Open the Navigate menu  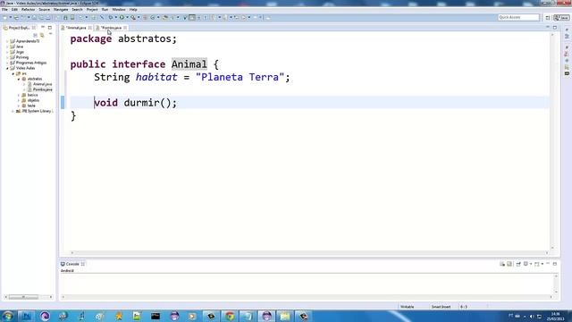[61, 10]
